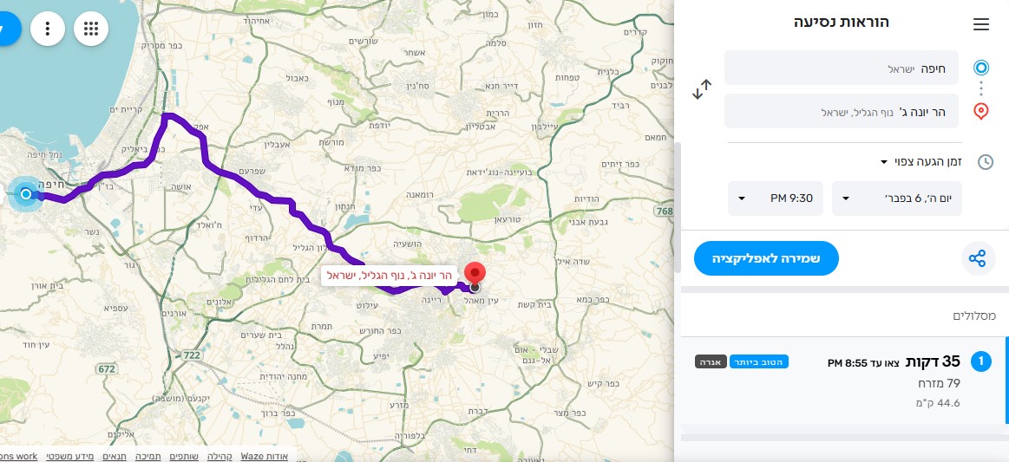Open the 'אודות Waze' footer link

coord(264,456)
